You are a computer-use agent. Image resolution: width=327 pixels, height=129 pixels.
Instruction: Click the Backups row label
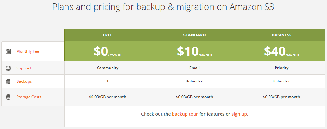pyautogui.click(x=24, y=81)
